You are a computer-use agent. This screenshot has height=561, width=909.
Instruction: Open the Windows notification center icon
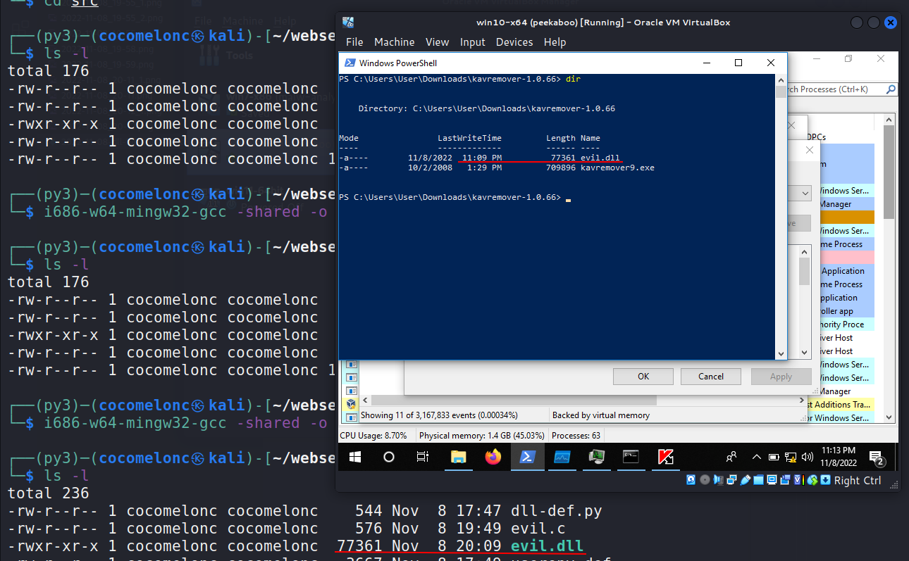coord(877,458)
